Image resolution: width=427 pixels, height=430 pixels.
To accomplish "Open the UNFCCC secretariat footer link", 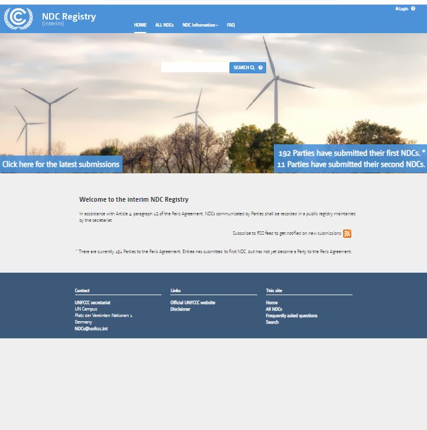I will 92,302.
